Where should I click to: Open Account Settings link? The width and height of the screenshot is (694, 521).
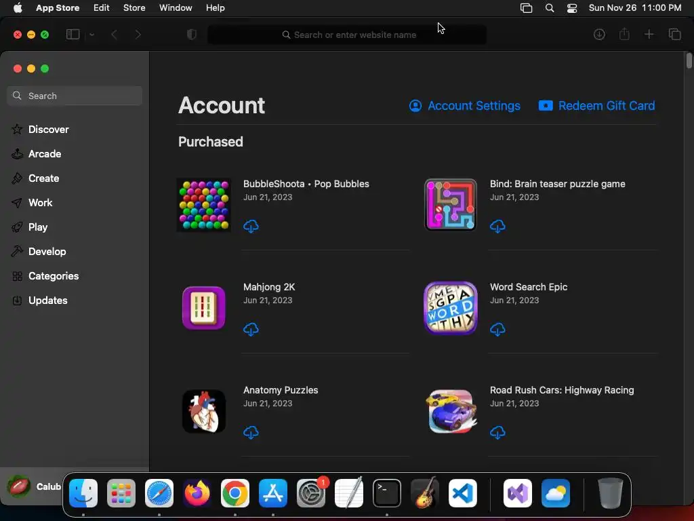pos(465,106)
